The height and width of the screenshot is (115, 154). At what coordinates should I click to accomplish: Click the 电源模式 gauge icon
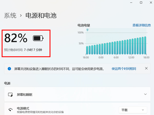[10, 110]
